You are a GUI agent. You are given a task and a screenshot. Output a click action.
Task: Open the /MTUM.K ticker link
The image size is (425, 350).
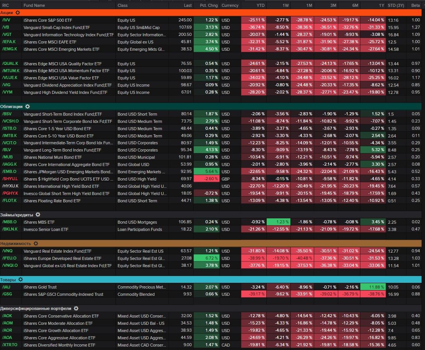11,71
